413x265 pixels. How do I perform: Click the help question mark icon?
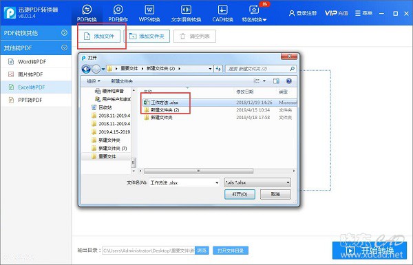click(289, 81)
